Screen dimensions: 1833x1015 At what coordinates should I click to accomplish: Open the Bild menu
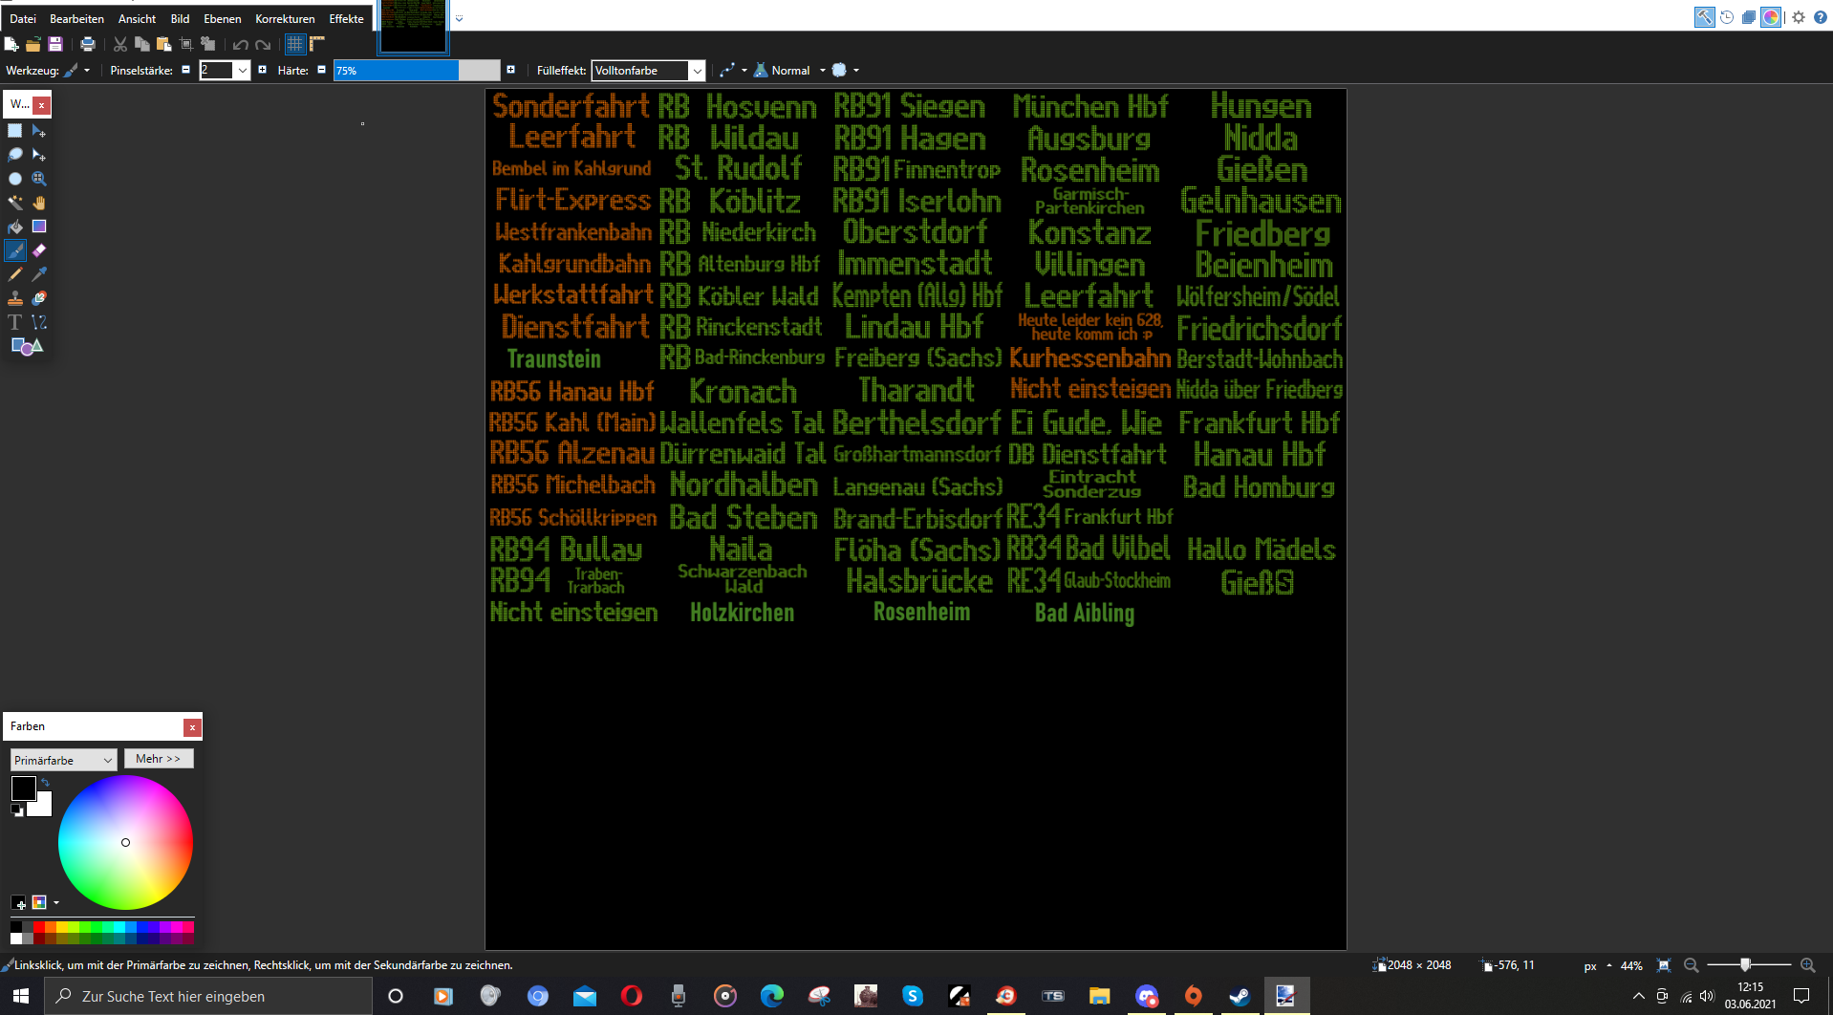tap(180, 18)
